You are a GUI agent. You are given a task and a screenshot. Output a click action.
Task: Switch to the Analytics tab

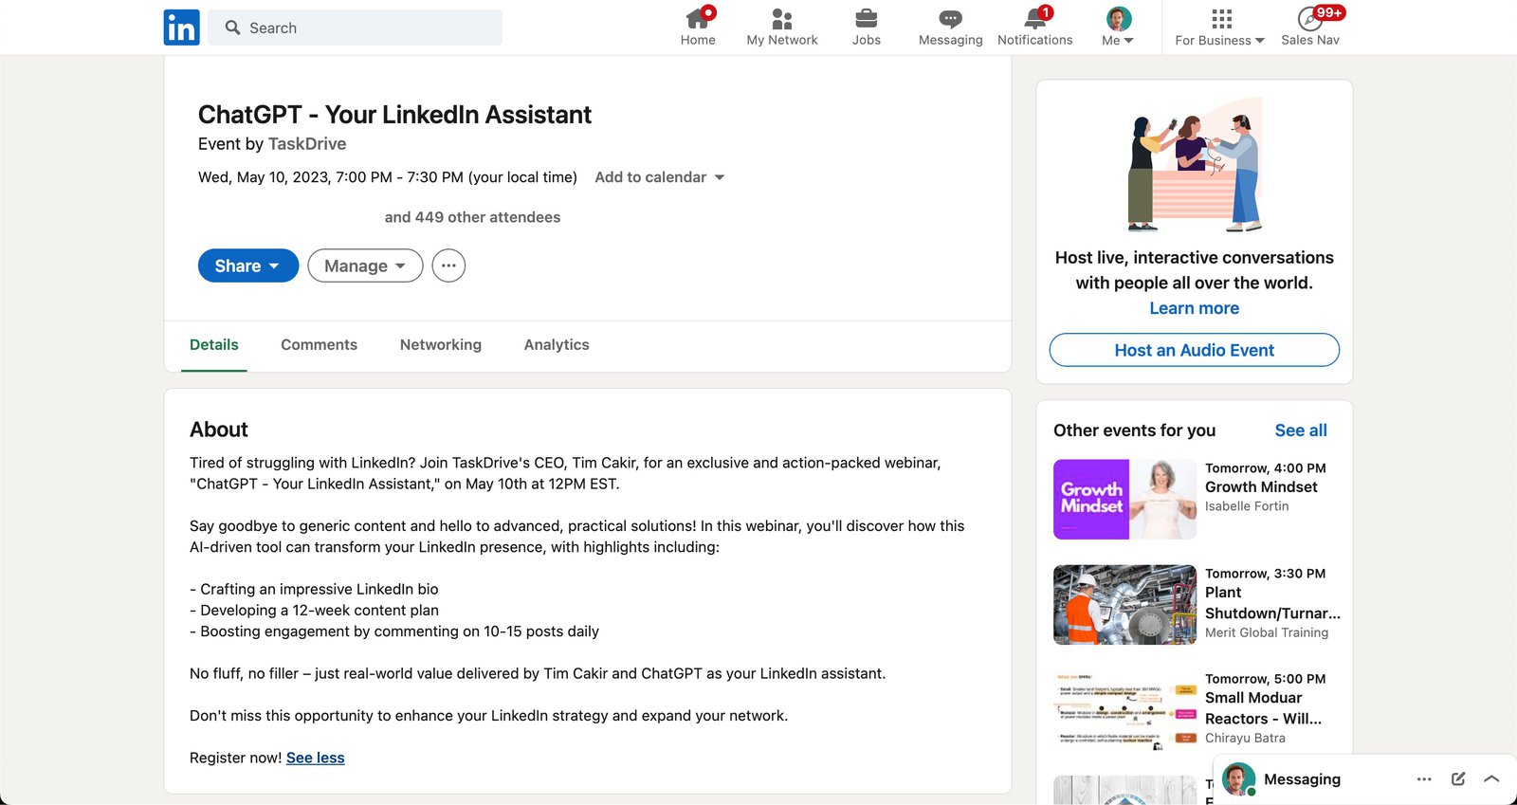557,345
